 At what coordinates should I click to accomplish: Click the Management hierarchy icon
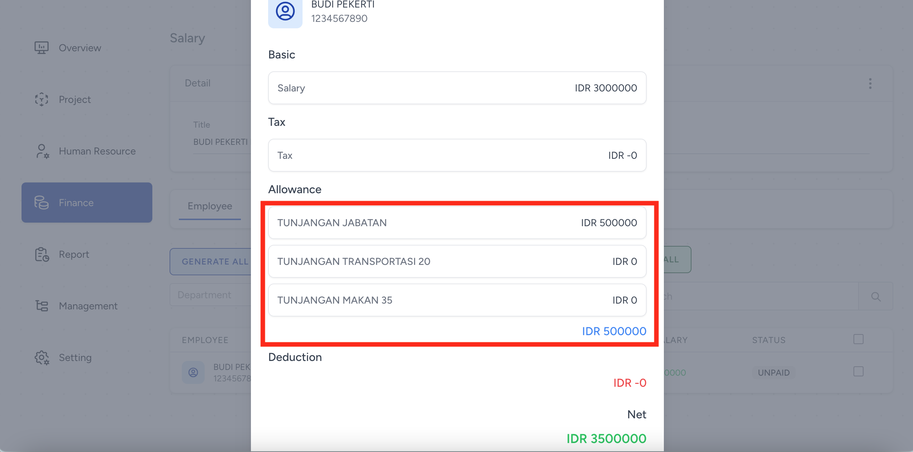(42, 306)
